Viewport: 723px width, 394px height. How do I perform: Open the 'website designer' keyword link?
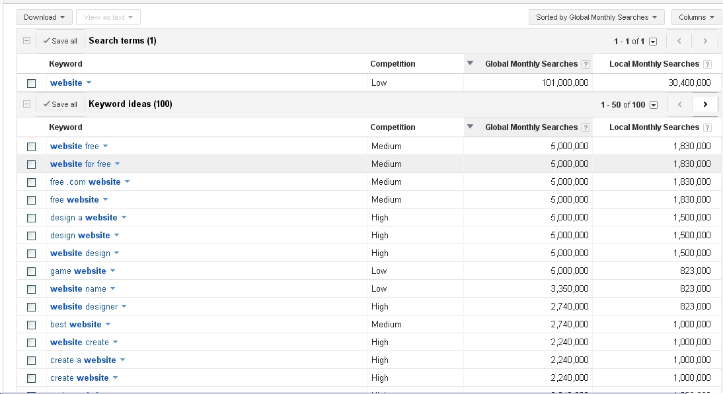(x=84, y=307)
